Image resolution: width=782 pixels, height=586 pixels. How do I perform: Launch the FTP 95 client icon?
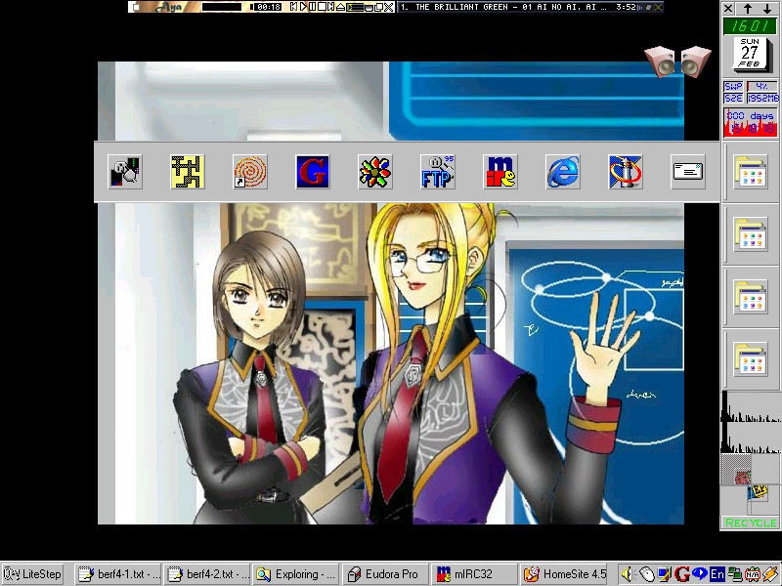pyautogui.click(x=438, y=172)
